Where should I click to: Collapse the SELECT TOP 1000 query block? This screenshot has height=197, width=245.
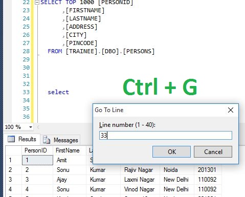(37, 3)
